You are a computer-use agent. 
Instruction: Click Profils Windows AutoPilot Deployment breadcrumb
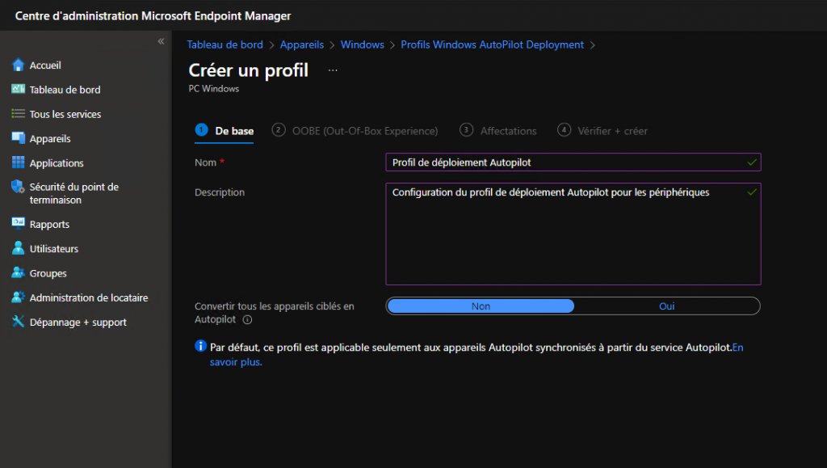[492, 44]
